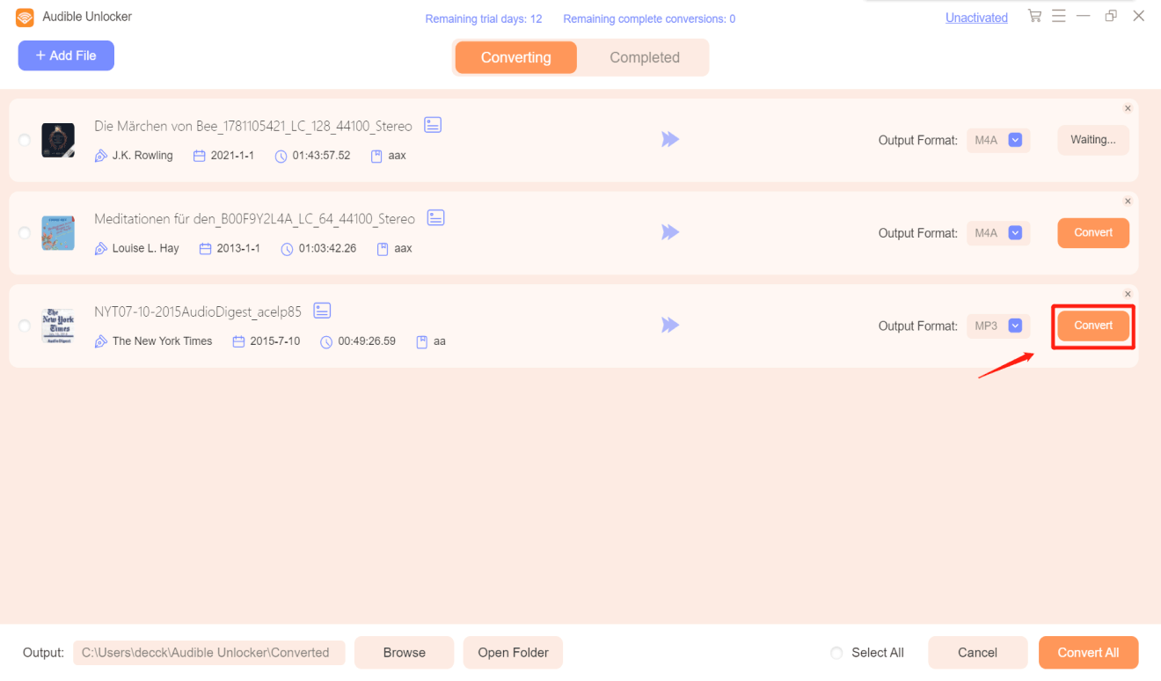Click Convert for NYT07-10-2015AudioDigest
This screenshot has width=1161, height=681.
coord(1093,326)
